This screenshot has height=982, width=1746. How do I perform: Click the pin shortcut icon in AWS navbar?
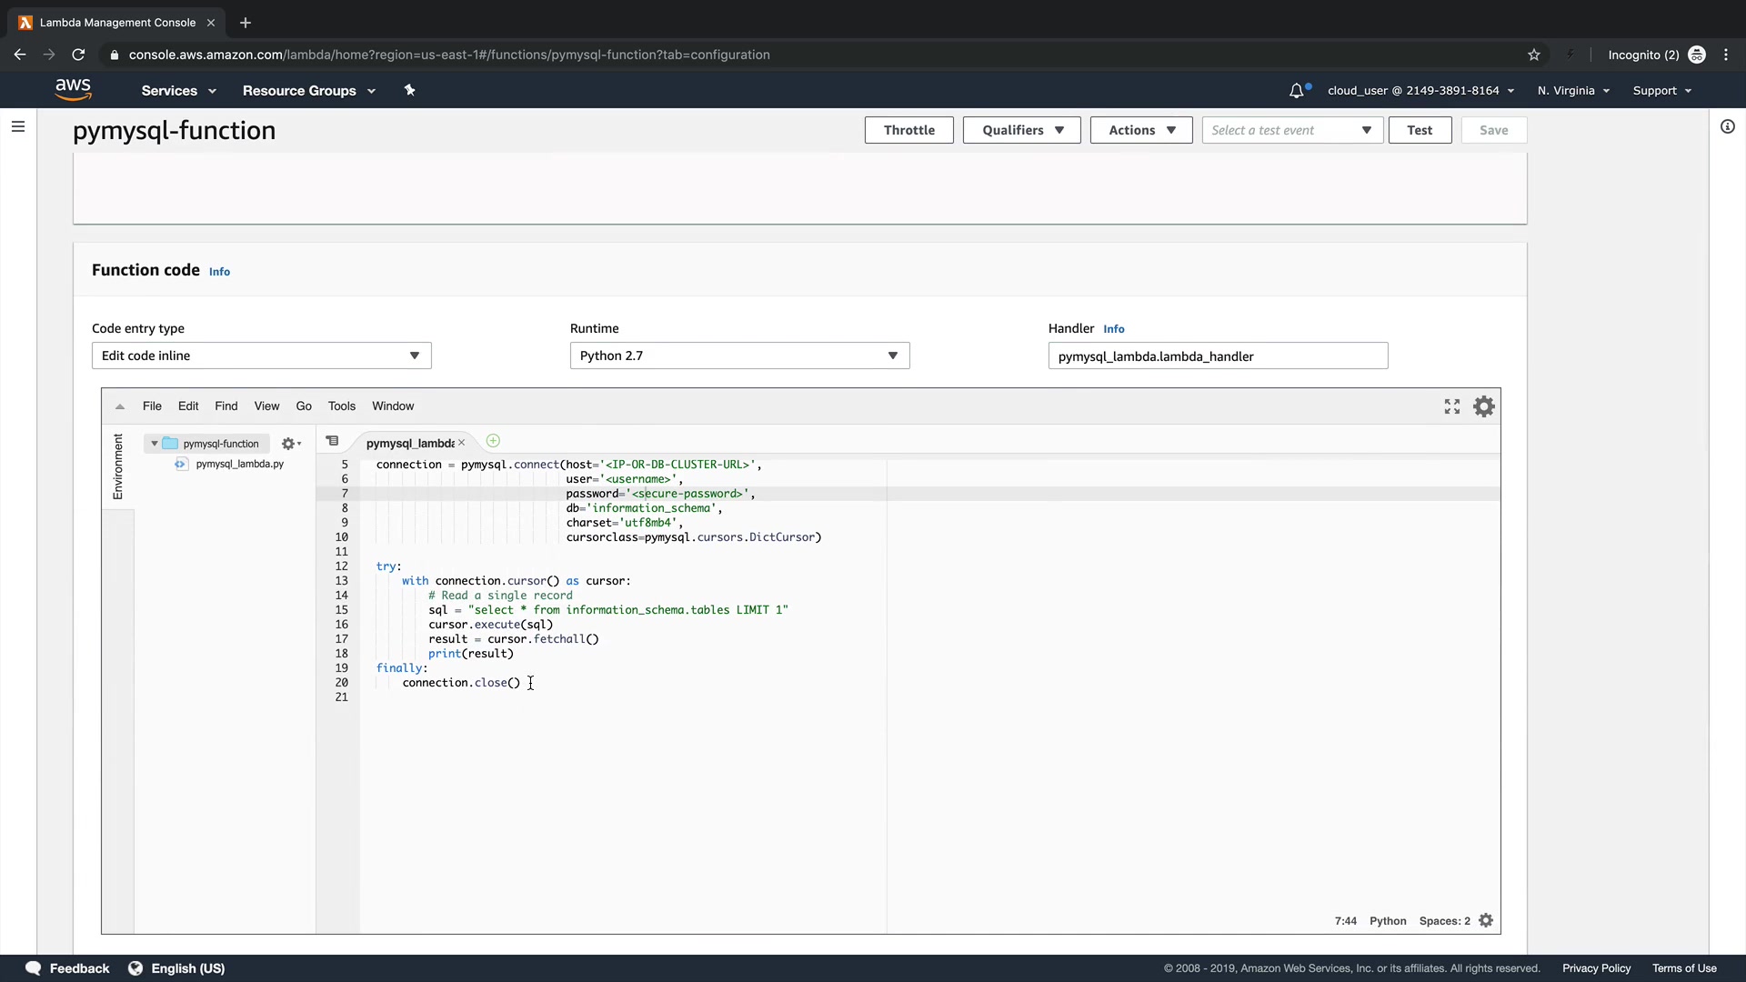click(x=409, y=90)
